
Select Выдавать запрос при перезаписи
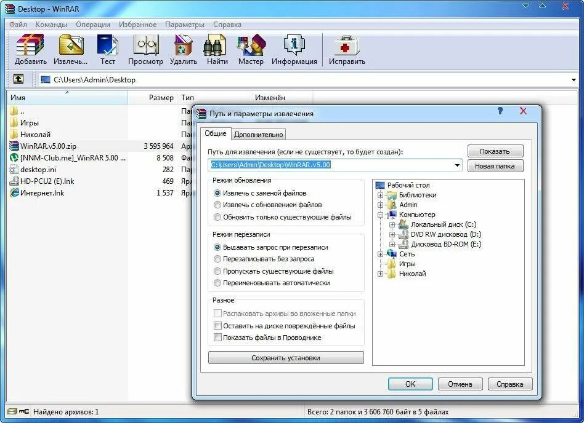(x=217, y=247)
